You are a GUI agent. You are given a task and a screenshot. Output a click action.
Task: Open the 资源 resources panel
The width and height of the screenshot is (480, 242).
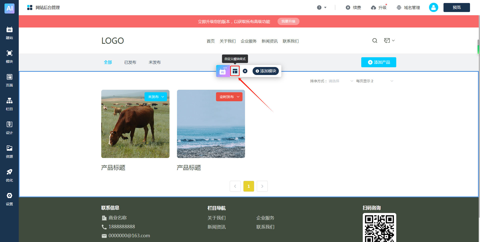tap(9, 152)
